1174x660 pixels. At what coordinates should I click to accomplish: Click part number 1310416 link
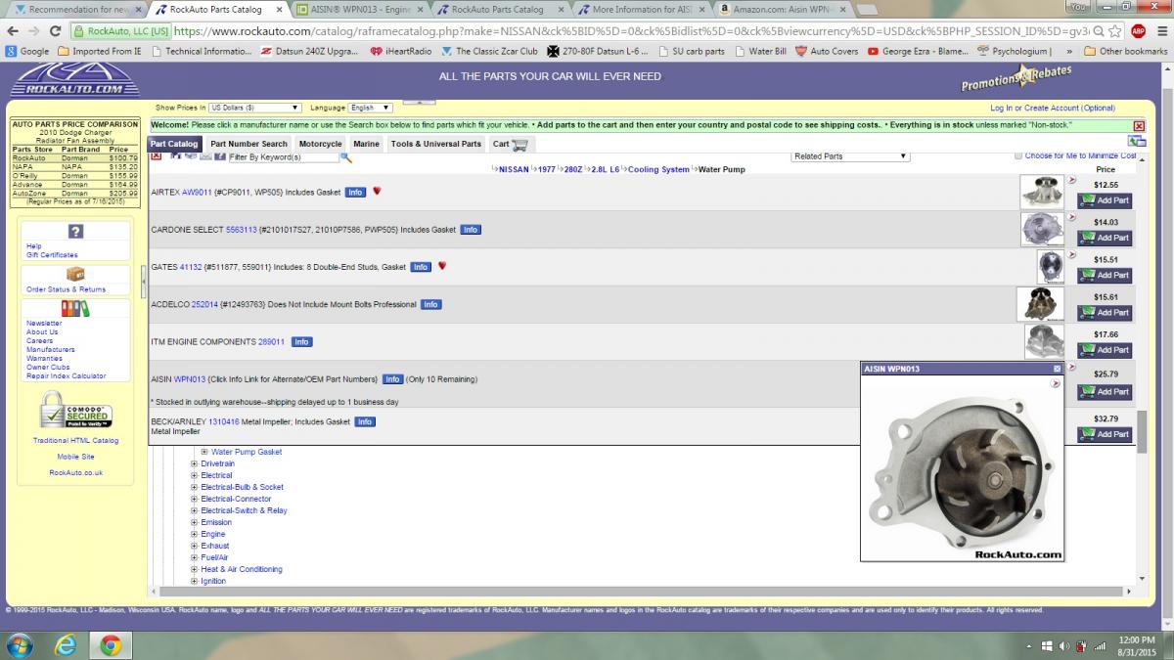(223, 422)
